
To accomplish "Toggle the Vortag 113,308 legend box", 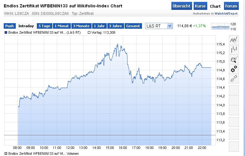I will click(x=89, y=32).
